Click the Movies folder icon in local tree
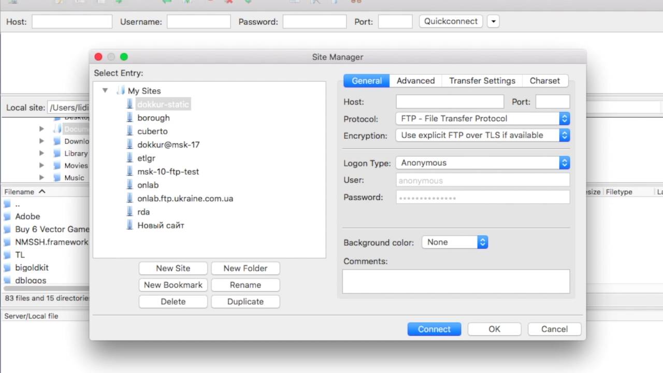663x373 pixels. tap(57, 165)
